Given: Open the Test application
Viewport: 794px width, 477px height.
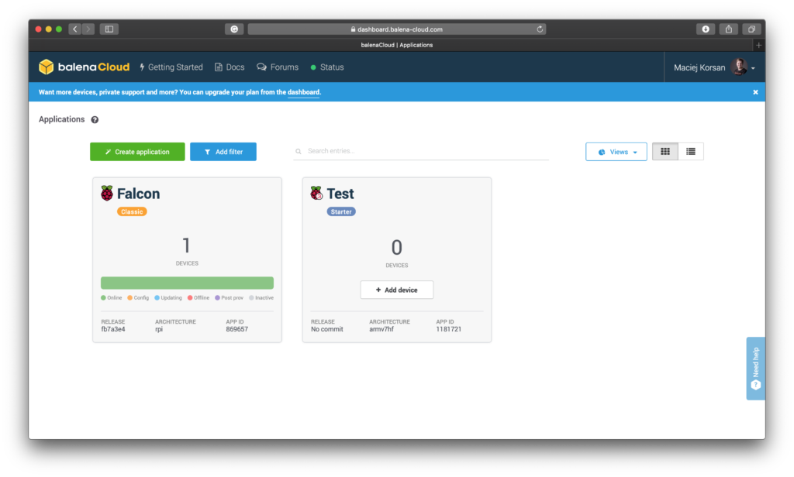Looking at the screenshot, I should click(340, 194).
